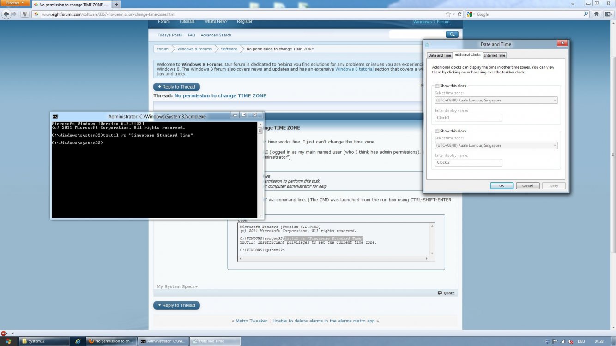Open the 'Advanced Search' link
Viewport: 616px width, 346px height.
pos(216,35)
